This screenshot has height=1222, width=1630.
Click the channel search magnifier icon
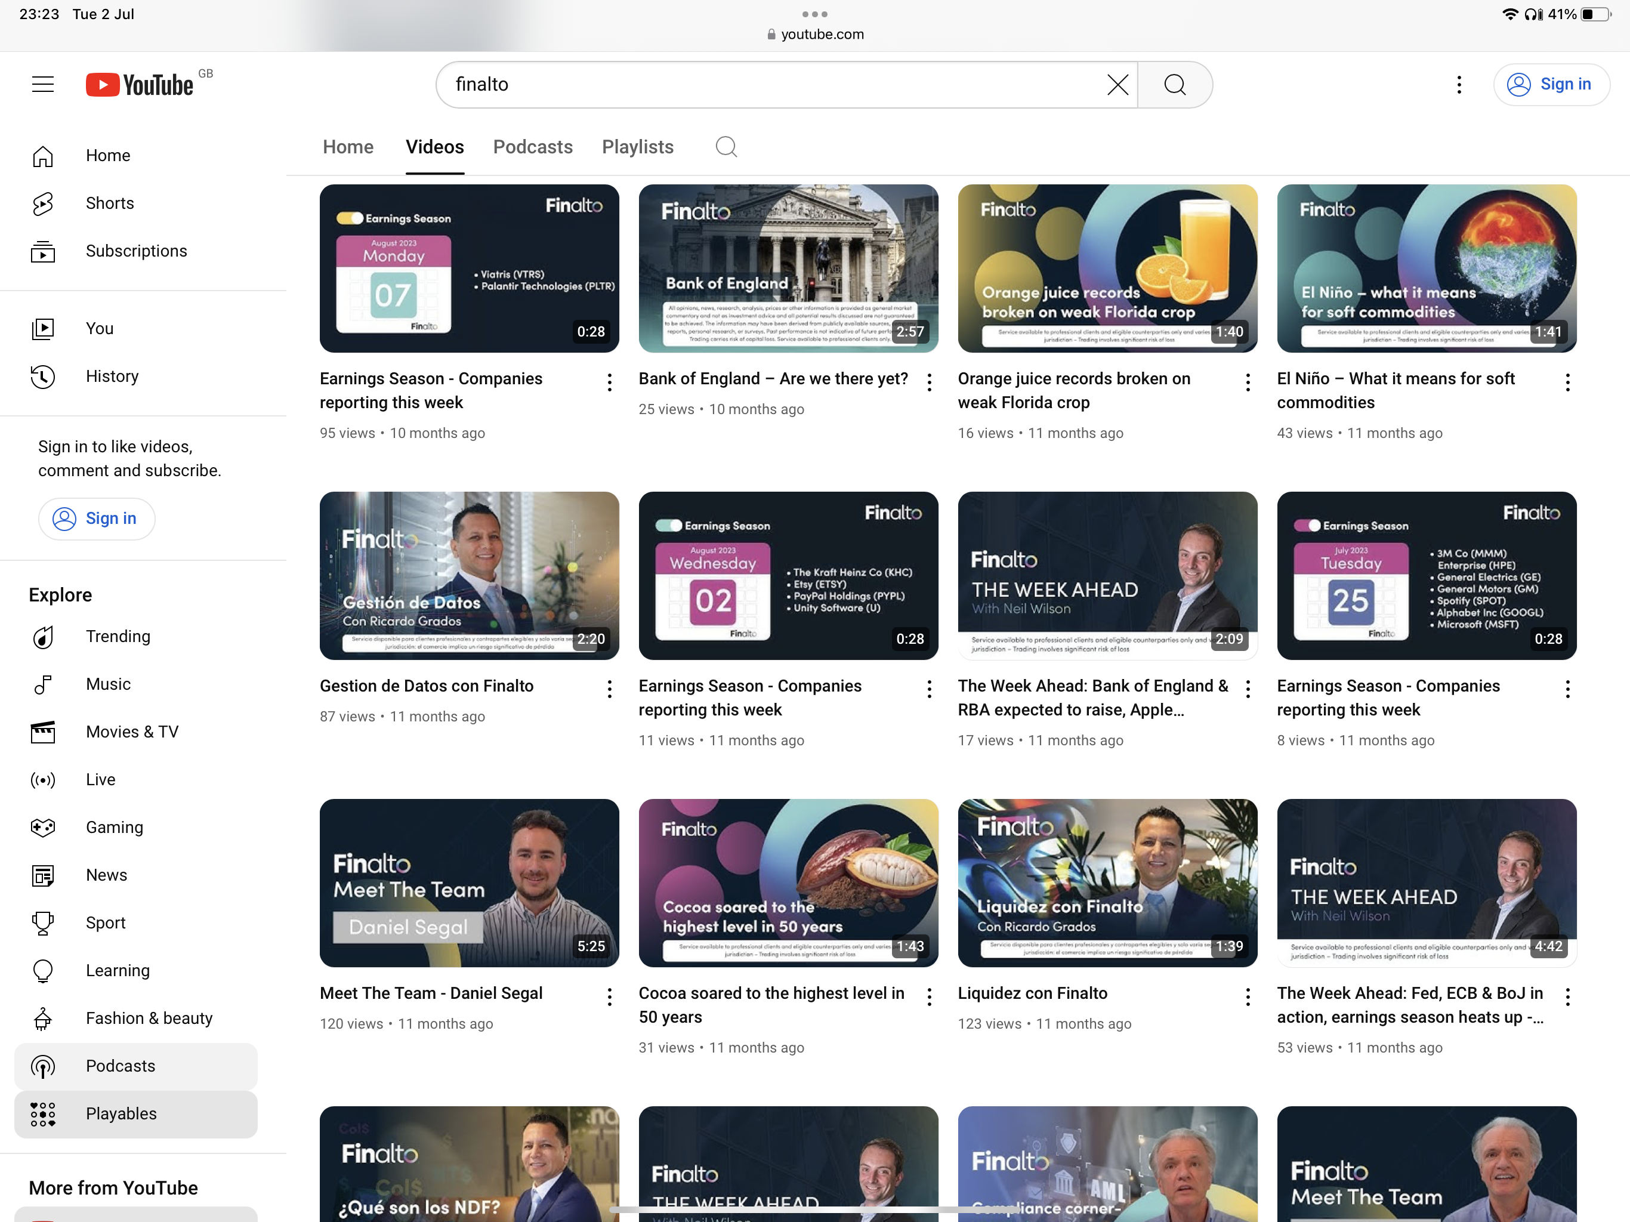tap(726, 147)
